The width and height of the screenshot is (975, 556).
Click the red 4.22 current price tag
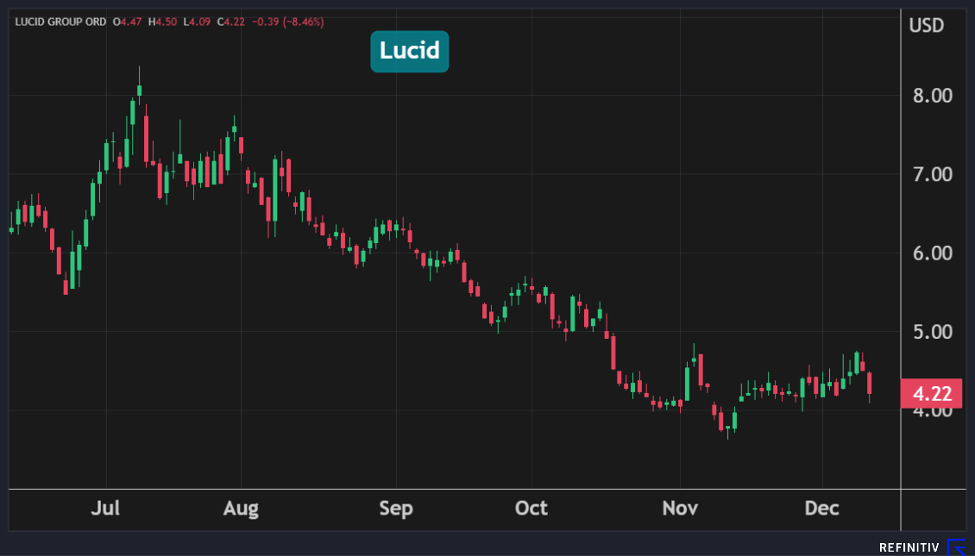[931, 394]
